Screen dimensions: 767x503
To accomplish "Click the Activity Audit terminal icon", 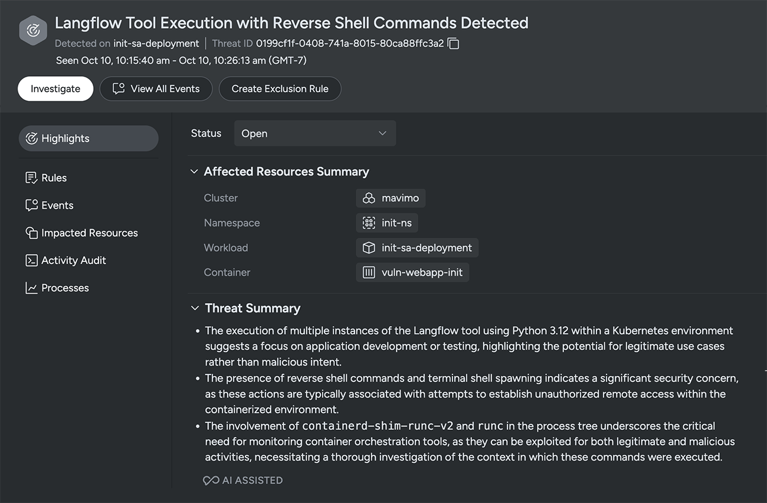I will (x=32, y=261).
